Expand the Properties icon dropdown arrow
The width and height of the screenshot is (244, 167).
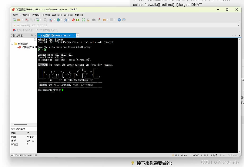click(41, 20)
